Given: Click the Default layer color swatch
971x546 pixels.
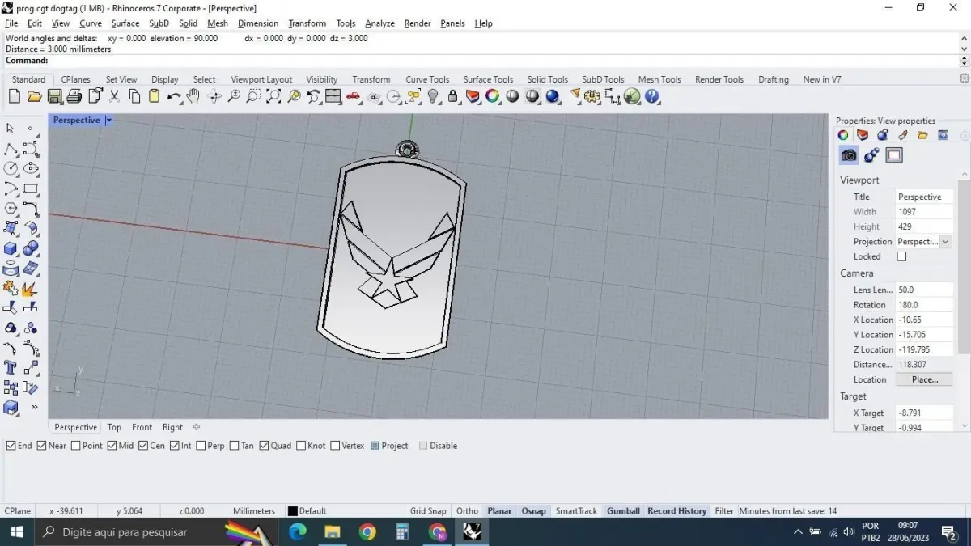Looking at the screenshot, I should 293,511.
